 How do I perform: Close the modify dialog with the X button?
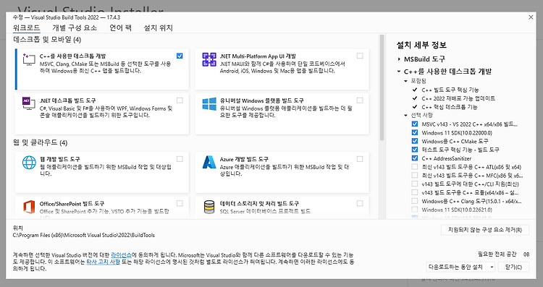[x=531, y=17]
